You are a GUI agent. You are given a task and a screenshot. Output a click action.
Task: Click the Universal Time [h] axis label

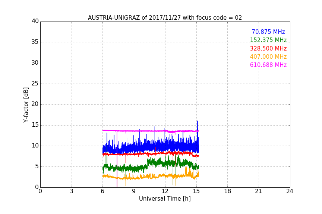click(x=165, y=199)
